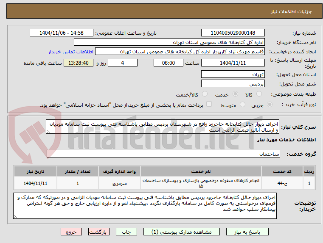Screen dimensions: 323x243
Task: Click the نام دستگاه خریدار field
Action: point(169,42)
